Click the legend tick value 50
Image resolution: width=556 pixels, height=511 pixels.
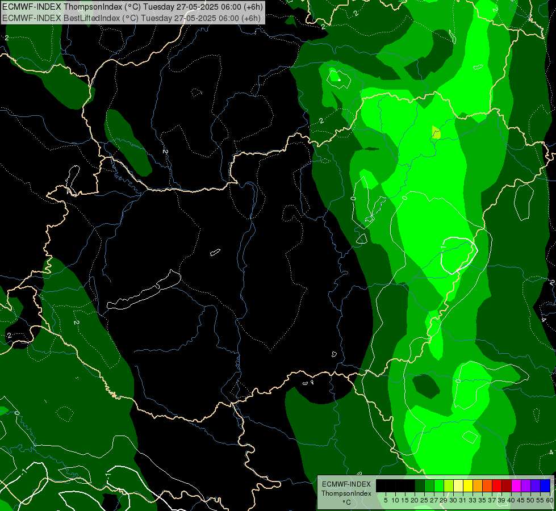530,500
